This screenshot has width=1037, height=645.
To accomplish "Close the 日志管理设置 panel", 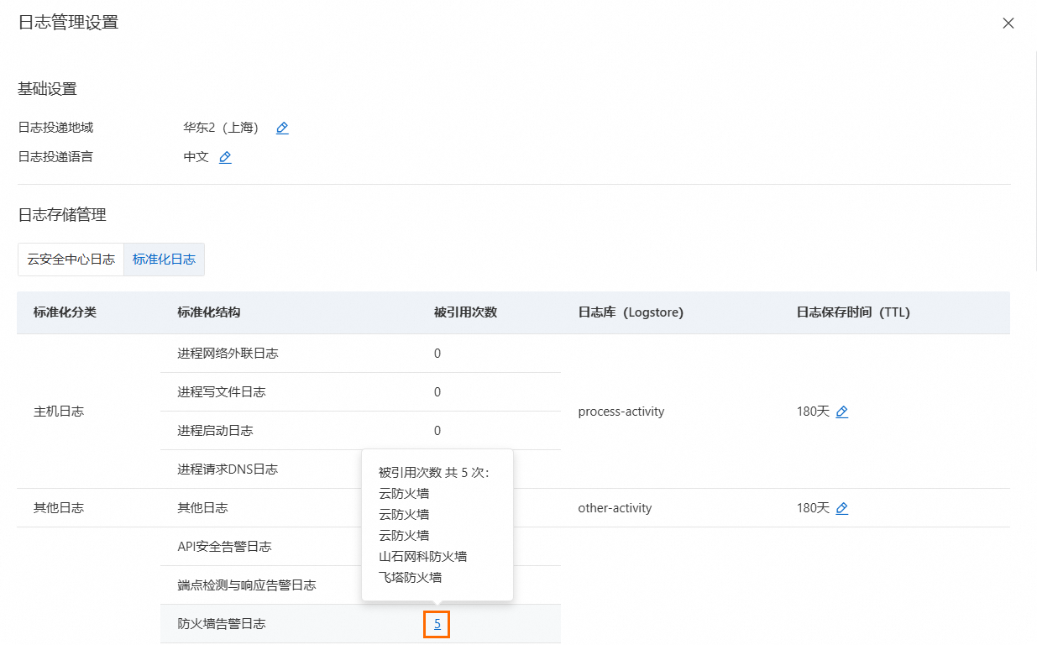I will tap(1008, 24).
